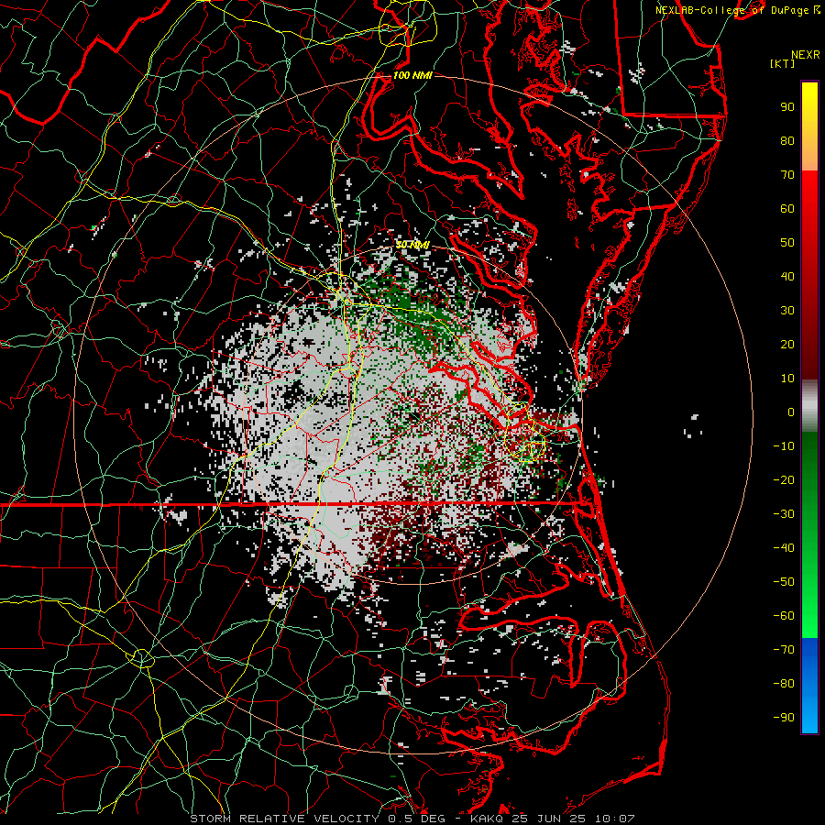
Task: Click the gray zero-velocity segment of color bar
Action: (x=809, y=406)
